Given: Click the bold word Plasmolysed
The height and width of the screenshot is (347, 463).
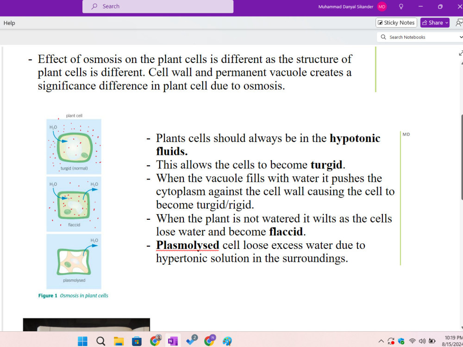Looking at the screenshot, I should 188,245.
